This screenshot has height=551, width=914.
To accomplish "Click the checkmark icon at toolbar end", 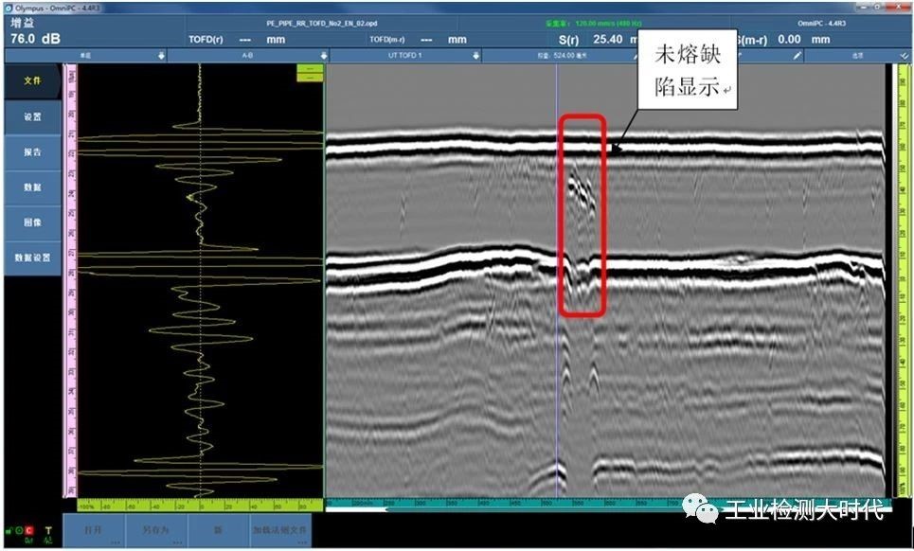I will pyautogui.click(x=904, y=56).
